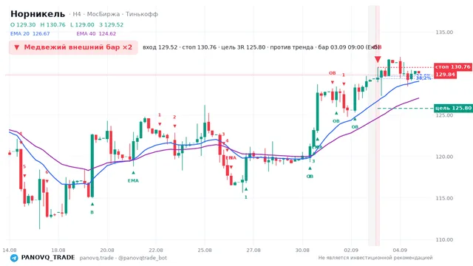Click the Telegram logo icon beside PANOVQ_TRADE

(14, 258)
